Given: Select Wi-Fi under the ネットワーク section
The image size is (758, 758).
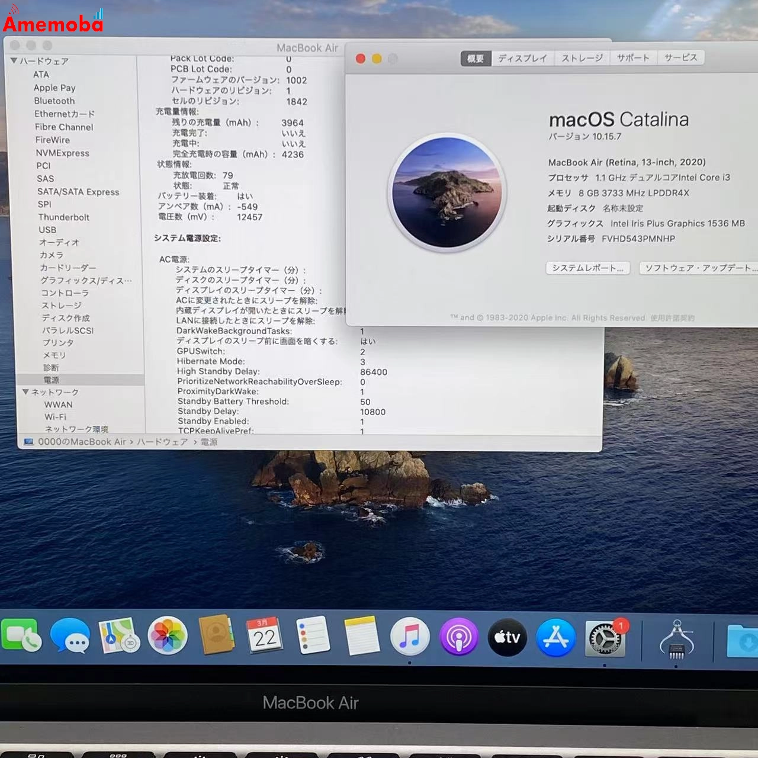Looking at the screenshot, I should point(56,416).
